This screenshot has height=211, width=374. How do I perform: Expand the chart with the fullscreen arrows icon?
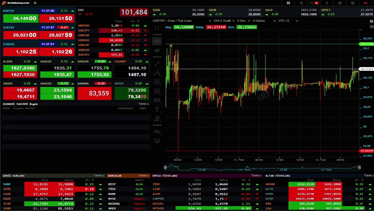157,28
